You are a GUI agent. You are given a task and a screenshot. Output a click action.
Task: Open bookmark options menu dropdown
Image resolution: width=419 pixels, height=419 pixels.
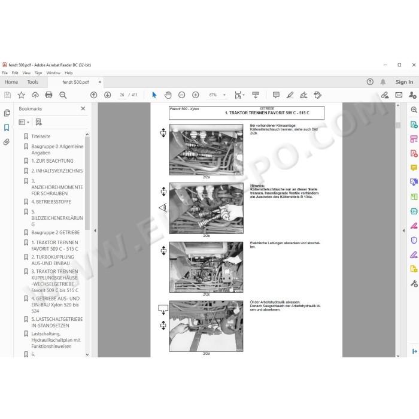click(24, 122)
